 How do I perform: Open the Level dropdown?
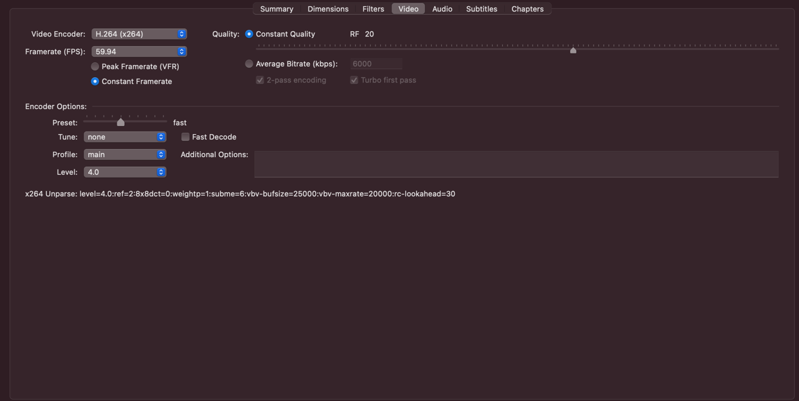[x=125, y=171]
